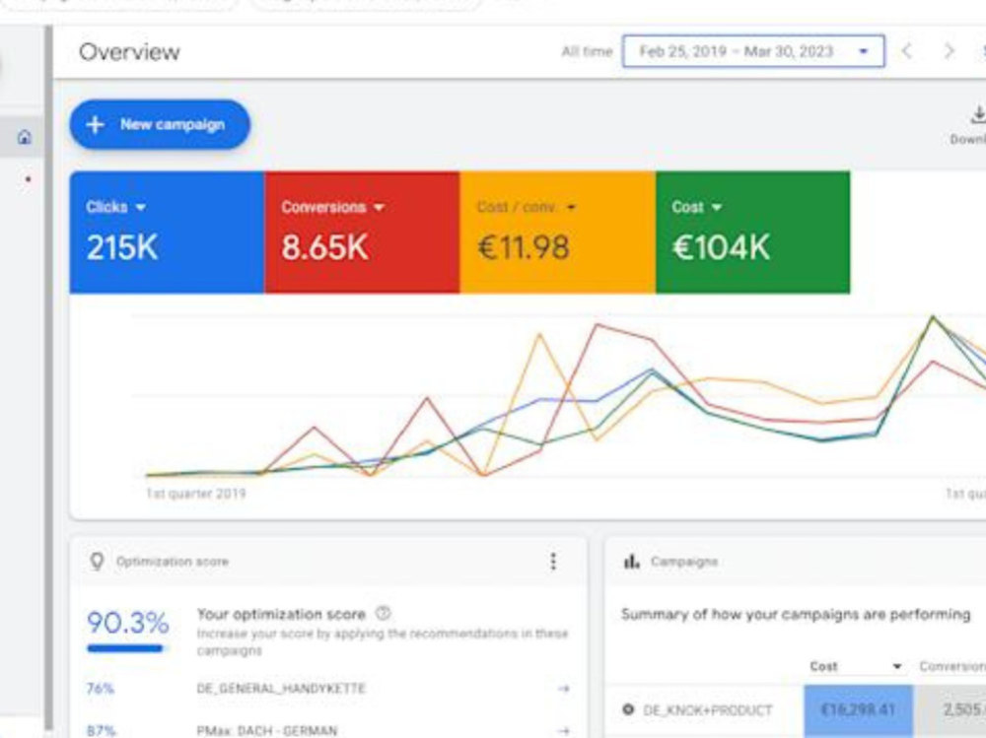Click the 90.3% optimization score value
The height and width of the screenshot is (738, 986).
(127, 623)
